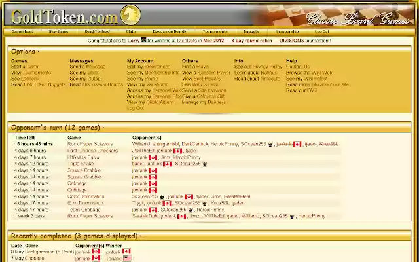
Task: Open the Head-To-Head menu item
Action: (x=98, y=31)
